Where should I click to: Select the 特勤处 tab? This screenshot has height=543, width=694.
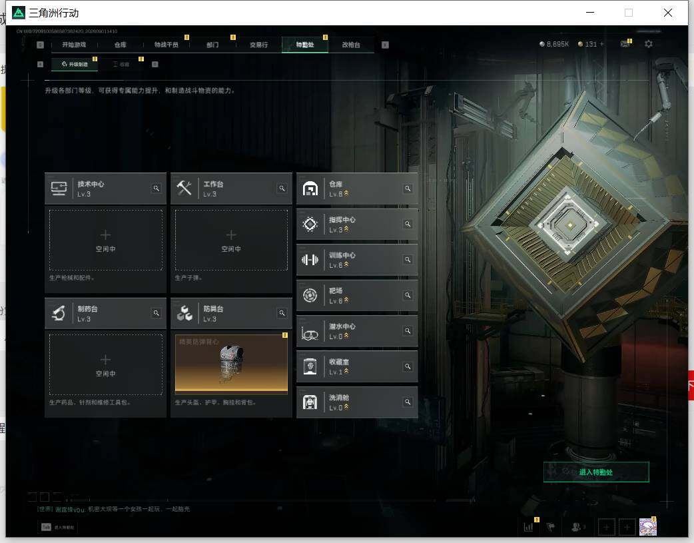pos(305,45)
